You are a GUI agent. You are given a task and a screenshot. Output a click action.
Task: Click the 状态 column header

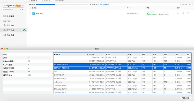[x=148, y=8]
